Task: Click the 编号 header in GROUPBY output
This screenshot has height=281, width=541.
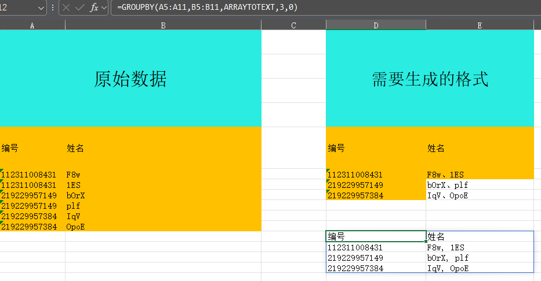Action: 376,236
